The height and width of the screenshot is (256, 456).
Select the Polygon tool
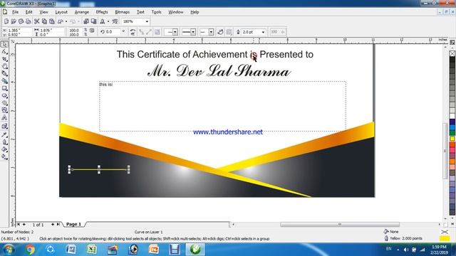[4, 102]
